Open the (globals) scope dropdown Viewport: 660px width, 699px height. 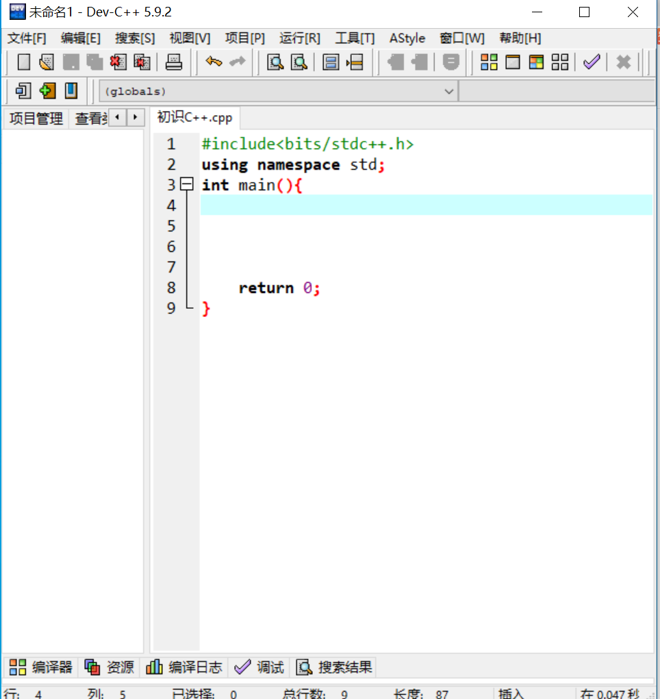[278, 91]
